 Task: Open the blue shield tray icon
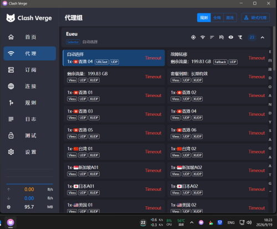220,222
